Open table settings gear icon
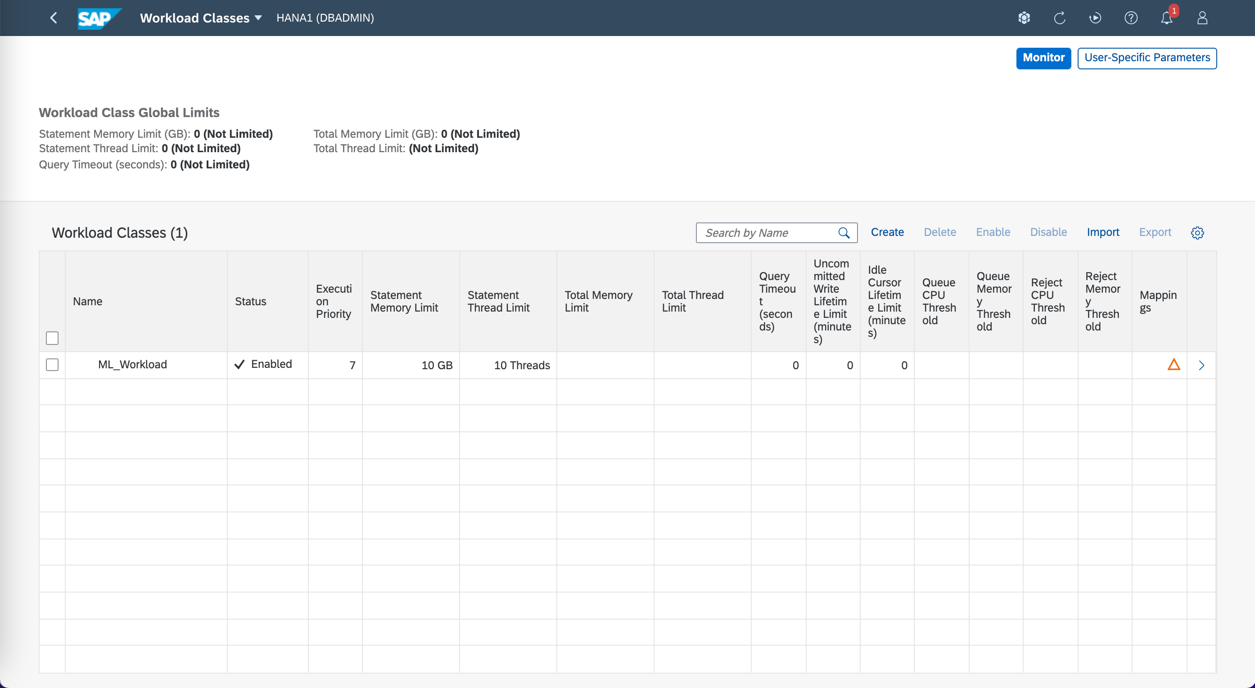Viewport: 1255px width, 688px height. tap(1197, 233)
